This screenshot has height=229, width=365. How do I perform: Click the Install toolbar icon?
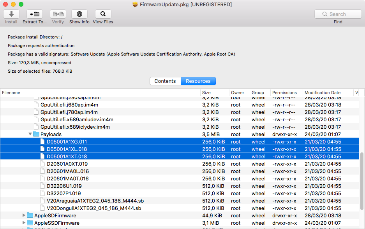(x=11, y=14)
